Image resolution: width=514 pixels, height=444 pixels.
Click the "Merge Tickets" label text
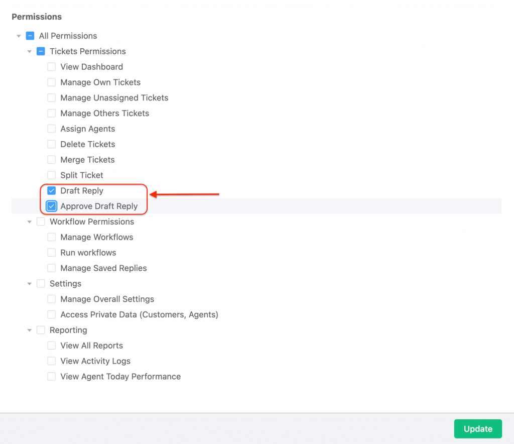pos(87,160)
